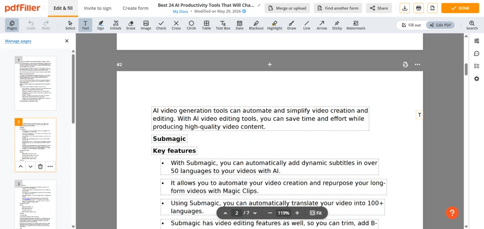The height and width of the screenshot is (229, 484).
Task: Select the Cross mark tool
Action: tap(176, 25)
